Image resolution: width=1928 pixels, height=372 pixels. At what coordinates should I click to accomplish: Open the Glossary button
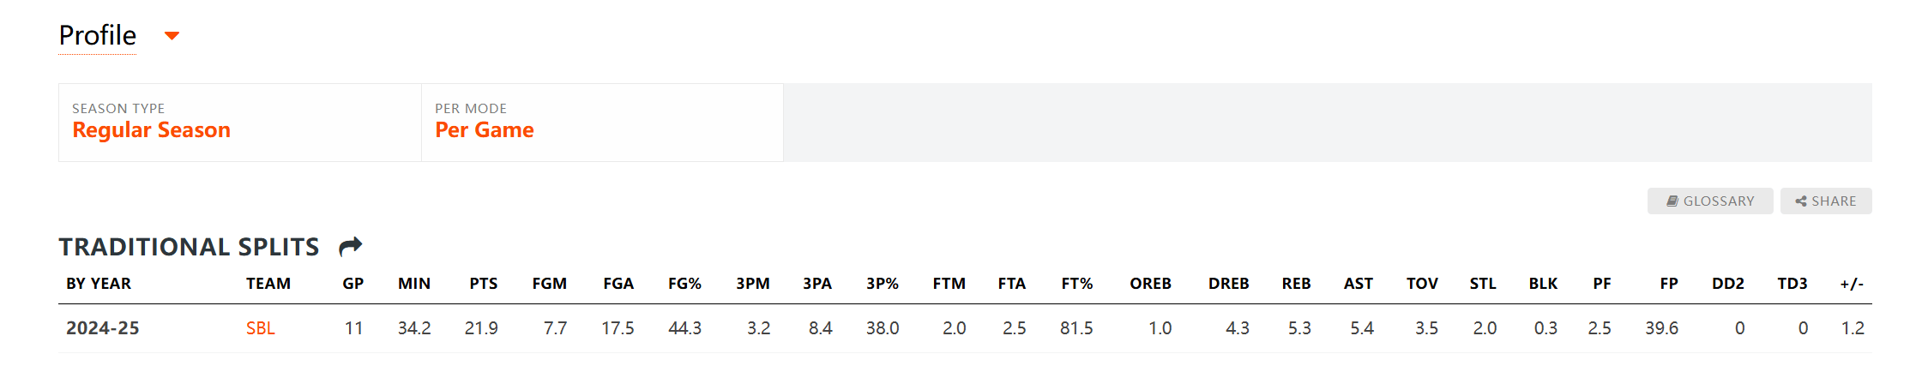pyautogui.click(x=1710, y=201)
